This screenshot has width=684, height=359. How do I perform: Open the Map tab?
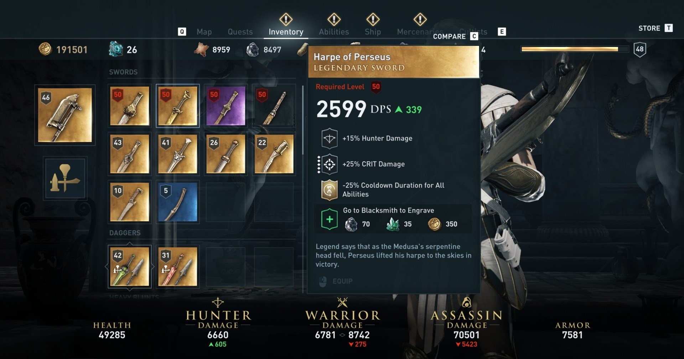pyautogui.click(x=204, y=32)
